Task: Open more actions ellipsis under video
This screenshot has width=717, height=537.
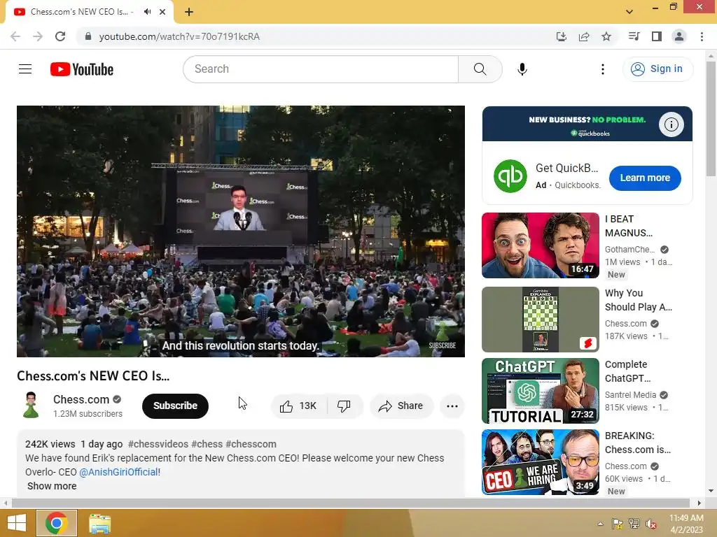Action: tap(452, 406)
